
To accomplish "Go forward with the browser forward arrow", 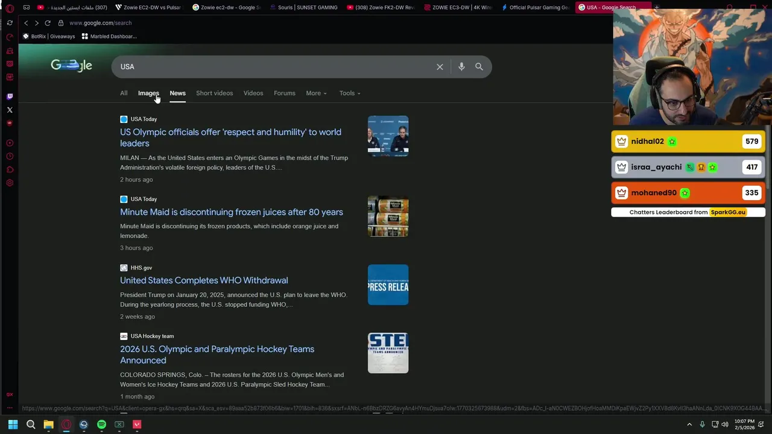I will (37, 23).
